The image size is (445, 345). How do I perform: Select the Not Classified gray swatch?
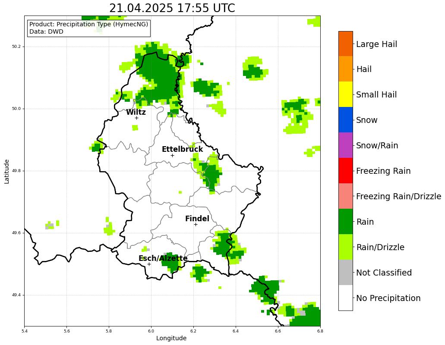(345, 273)
